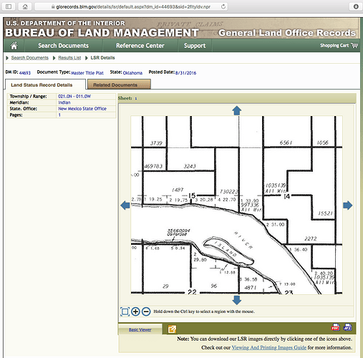Go to the Results List breadcrumb link
The width and height of the screenshot is (363, 358).
[x=69, y=58]
